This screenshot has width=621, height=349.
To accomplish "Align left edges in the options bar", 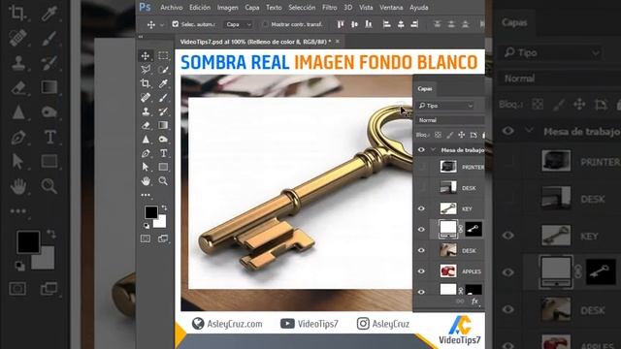I will pyautogui.click(x=387, y=24).
